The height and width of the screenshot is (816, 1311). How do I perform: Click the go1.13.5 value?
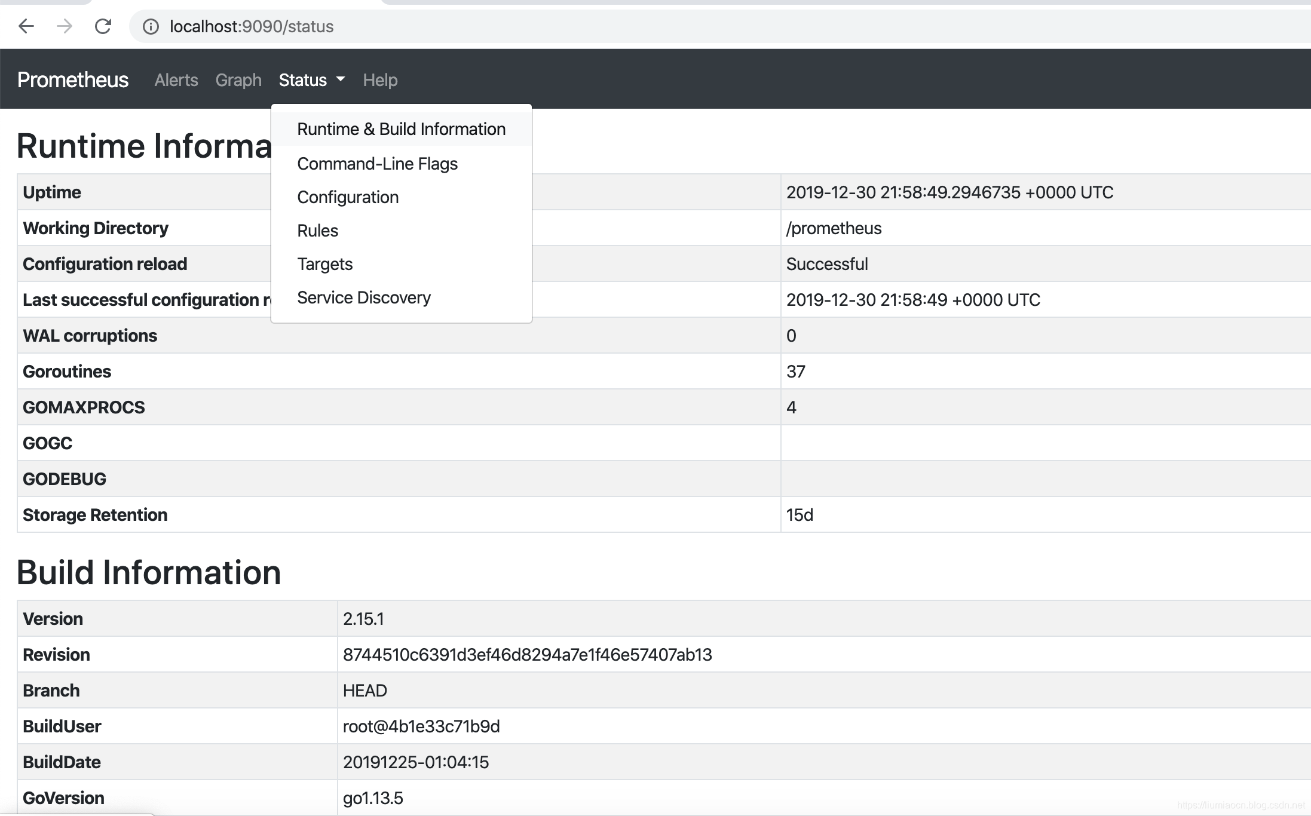click(373, 798)
